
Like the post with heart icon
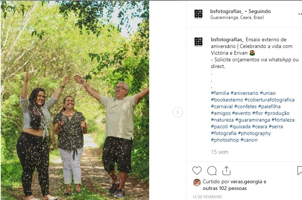pyautogui.click(x=197, y=171)
